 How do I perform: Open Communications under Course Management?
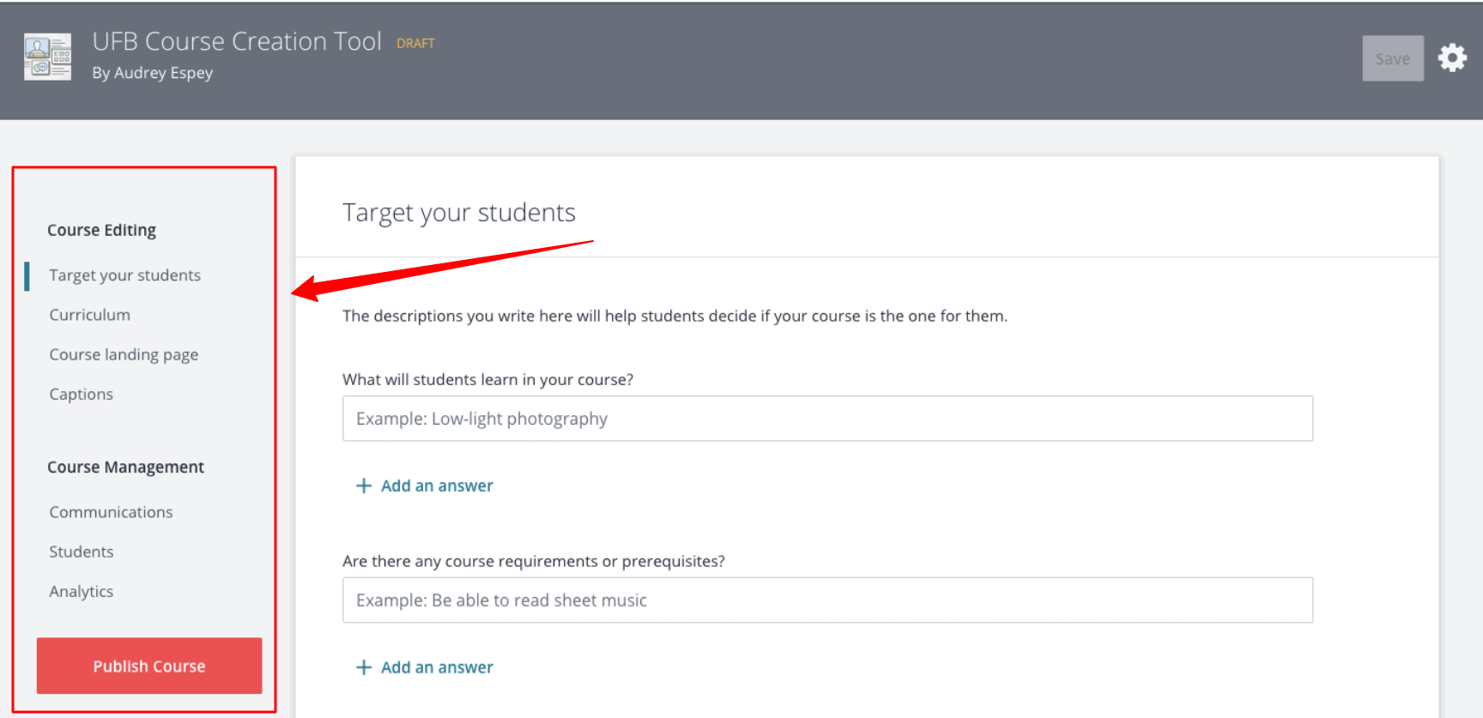tap(111, 512)
